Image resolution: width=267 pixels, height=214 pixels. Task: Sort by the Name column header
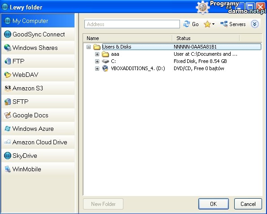coord(128,38)
